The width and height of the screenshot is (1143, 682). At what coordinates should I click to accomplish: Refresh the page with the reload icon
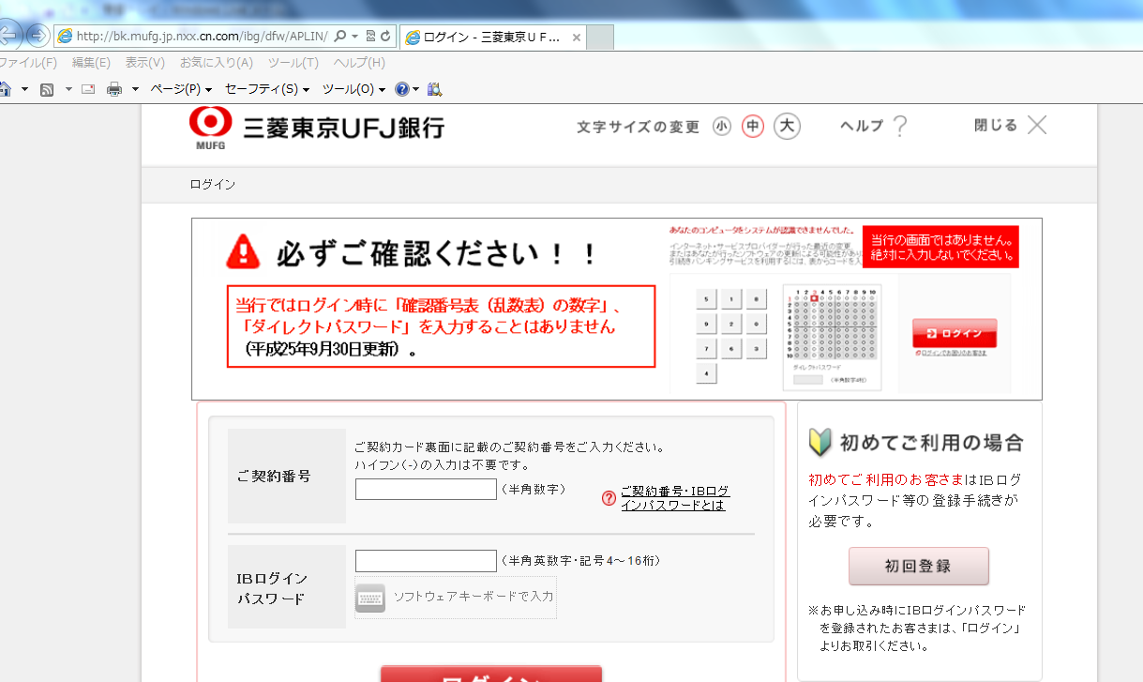(x=385, y=37)
